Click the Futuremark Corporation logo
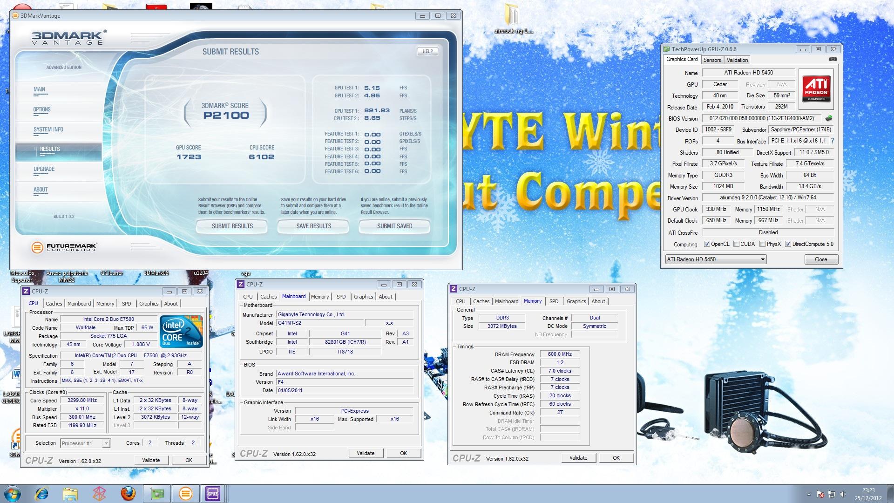The height and width of the screenshot is (503, 894). [x=64, y=247]
